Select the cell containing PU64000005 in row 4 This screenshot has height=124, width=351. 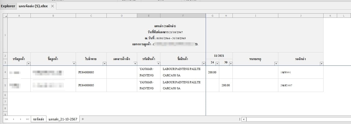tap(91, 72)
